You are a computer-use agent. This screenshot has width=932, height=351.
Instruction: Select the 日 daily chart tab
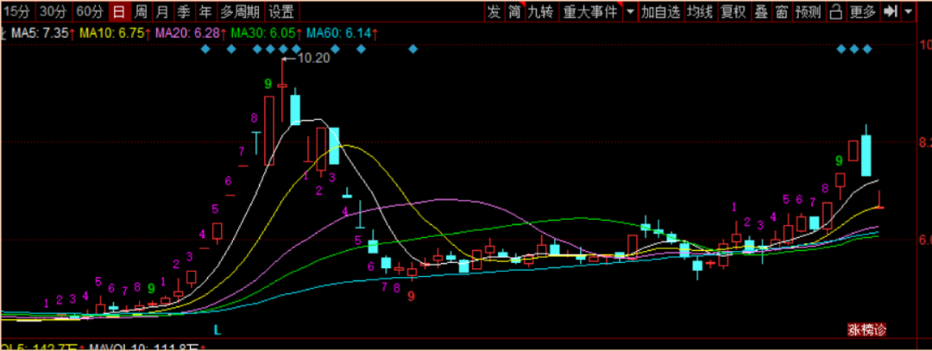[x=119, y=11]
